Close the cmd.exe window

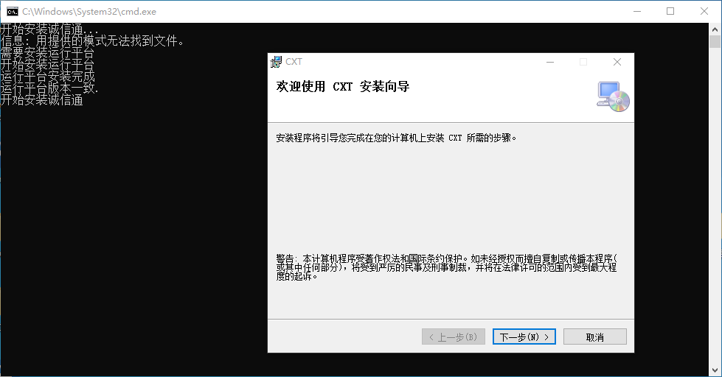(704, 12)
